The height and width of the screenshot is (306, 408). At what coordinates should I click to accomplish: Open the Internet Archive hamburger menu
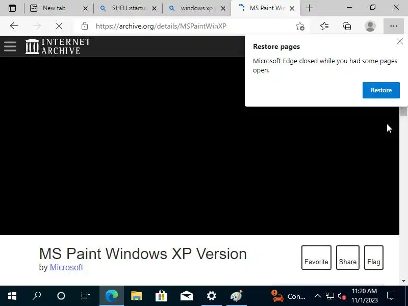click(x=10, y=46)
